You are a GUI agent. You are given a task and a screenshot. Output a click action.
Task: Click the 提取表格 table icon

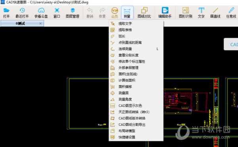click(x=113, y=30)
